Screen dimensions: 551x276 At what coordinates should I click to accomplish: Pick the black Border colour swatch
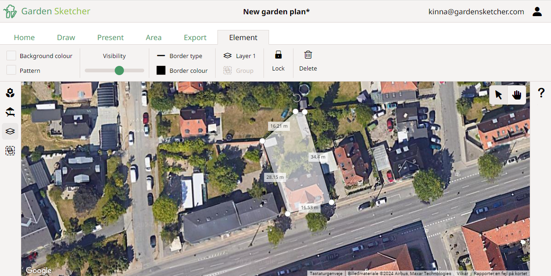[x=161, y=70]
